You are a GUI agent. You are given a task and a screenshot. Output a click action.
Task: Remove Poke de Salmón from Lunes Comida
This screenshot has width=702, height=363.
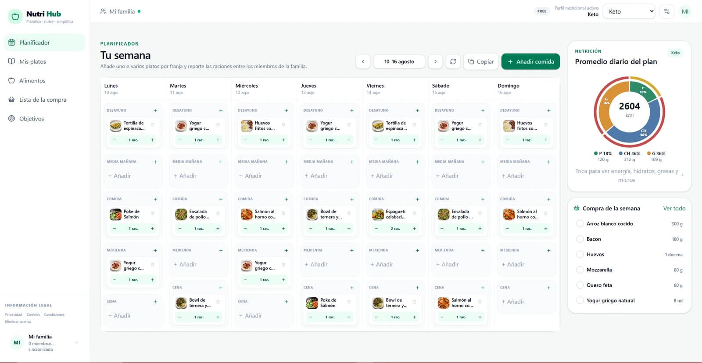(x=153, y=214)
